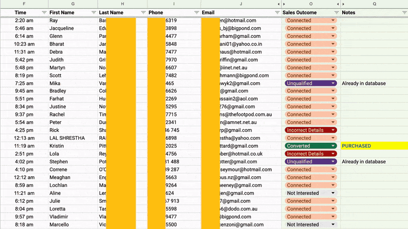Click Stephen's 'Already in database' note
Image resolution: width=408 pixels, height=229 pixels.
pos(364,162)
